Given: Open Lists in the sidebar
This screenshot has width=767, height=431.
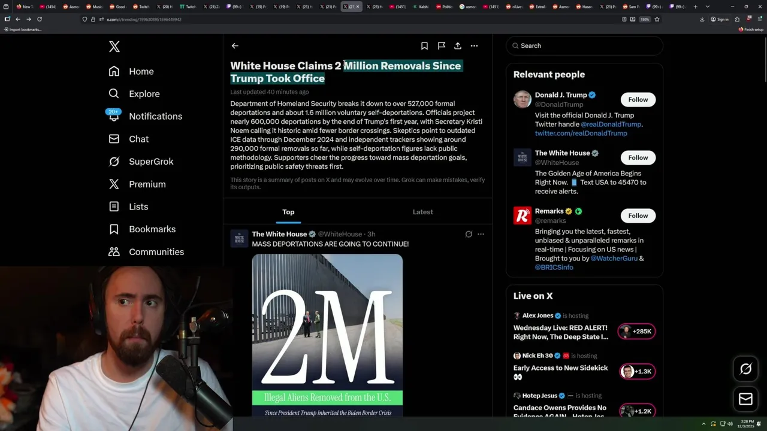Looking at the screenshot, I should click(x=128, y=207).
